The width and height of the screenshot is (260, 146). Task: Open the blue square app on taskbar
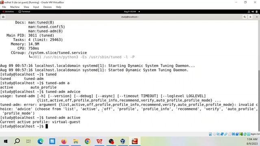click(x=52, y=141)
